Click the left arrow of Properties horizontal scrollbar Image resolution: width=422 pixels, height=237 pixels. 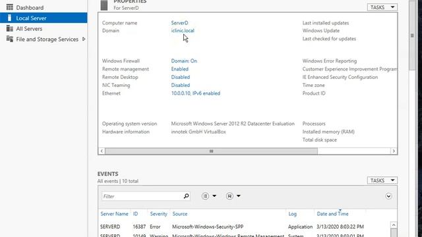tap(102, 151)
